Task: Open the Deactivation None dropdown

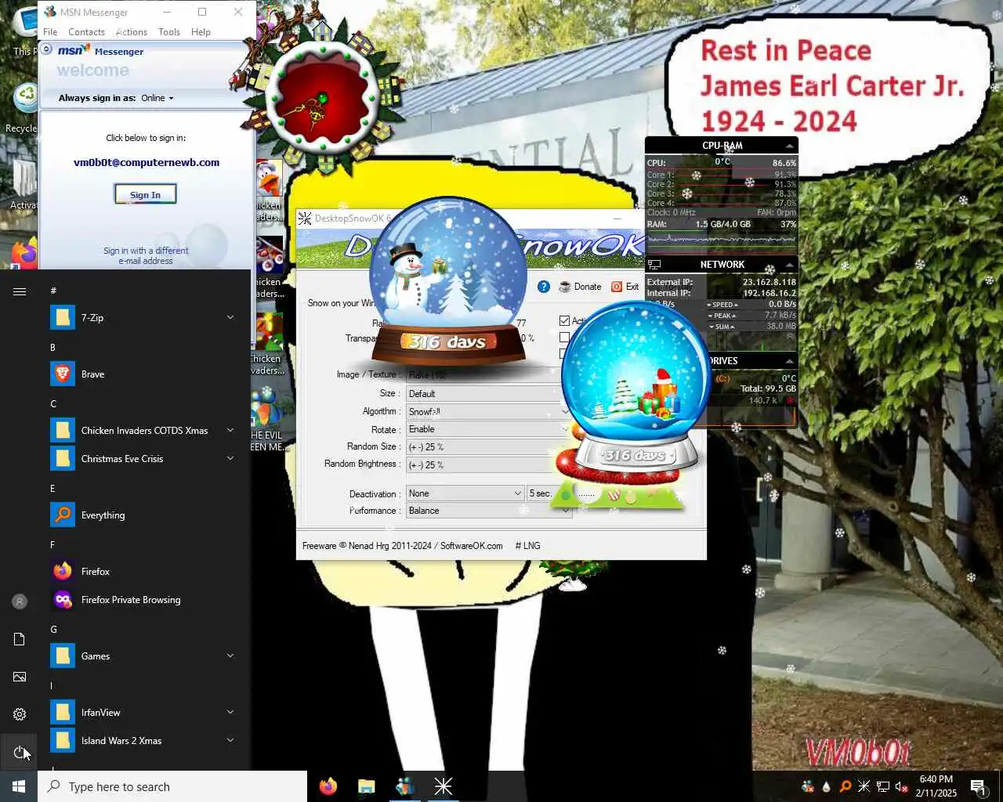Action: point(465,493)
